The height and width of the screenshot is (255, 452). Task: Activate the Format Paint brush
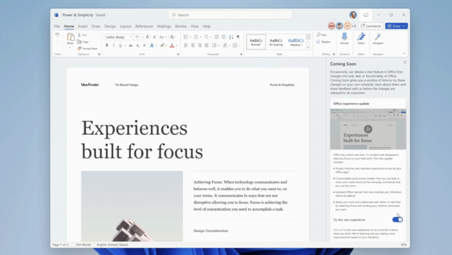point(79,48)
